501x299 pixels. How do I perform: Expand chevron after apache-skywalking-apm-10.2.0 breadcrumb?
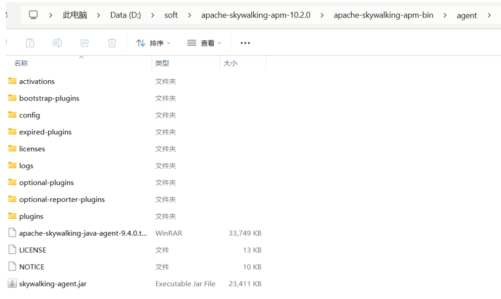coord(322,15)
